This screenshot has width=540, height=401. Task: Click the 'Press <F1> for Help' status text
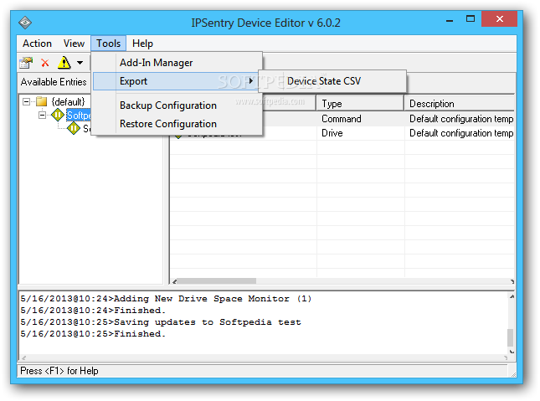tap(59, 371)
